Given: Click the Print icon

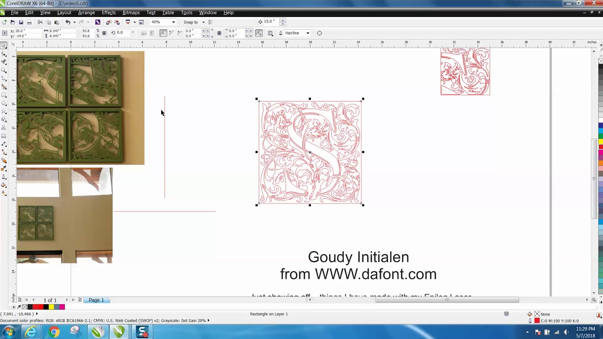Looking at the screenshot, I should coord(30,22).
